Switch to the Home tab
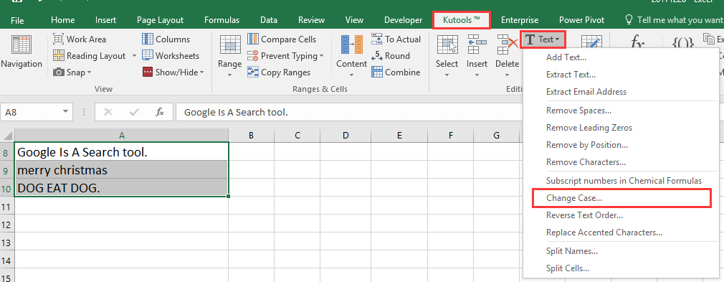 pos(63,20)
